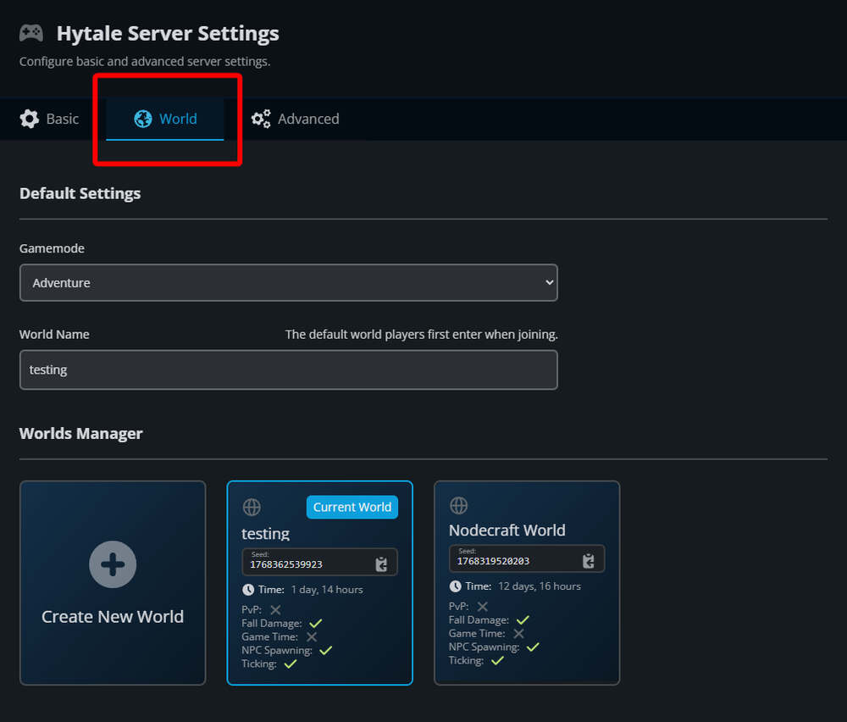The image size is (847, 722).
Task: Click the globe icon on the testing world card
Action: pos(251,507)
